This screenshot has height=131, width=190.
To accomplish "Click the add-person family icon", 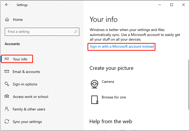I will 7,109.
